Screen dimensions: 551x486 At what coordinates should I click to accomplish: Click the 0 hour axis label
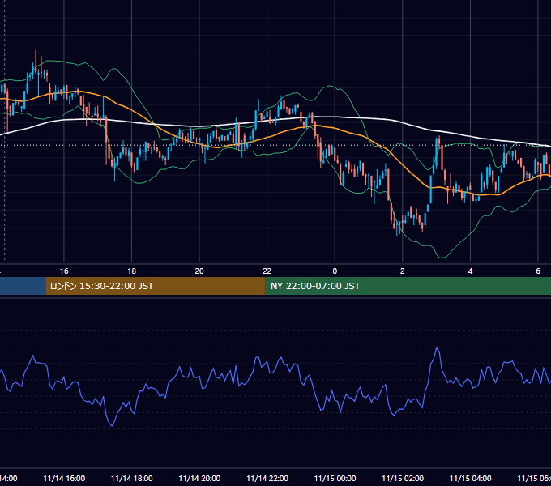[335, 271]
